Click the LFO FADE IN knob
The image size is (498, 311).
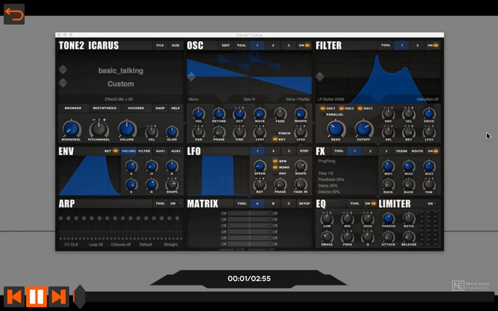301,184
